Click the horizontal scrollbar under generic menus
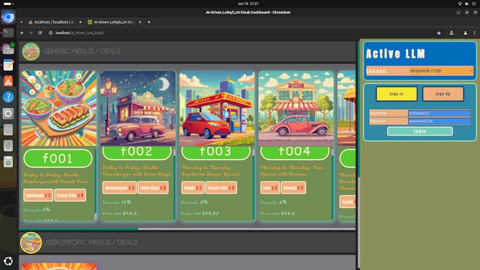The image size is (480, 270). (x=78, y=228)
